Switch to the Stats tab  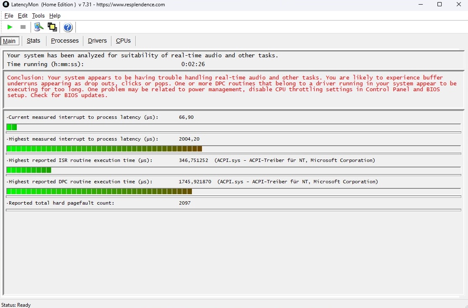(34, 41)
